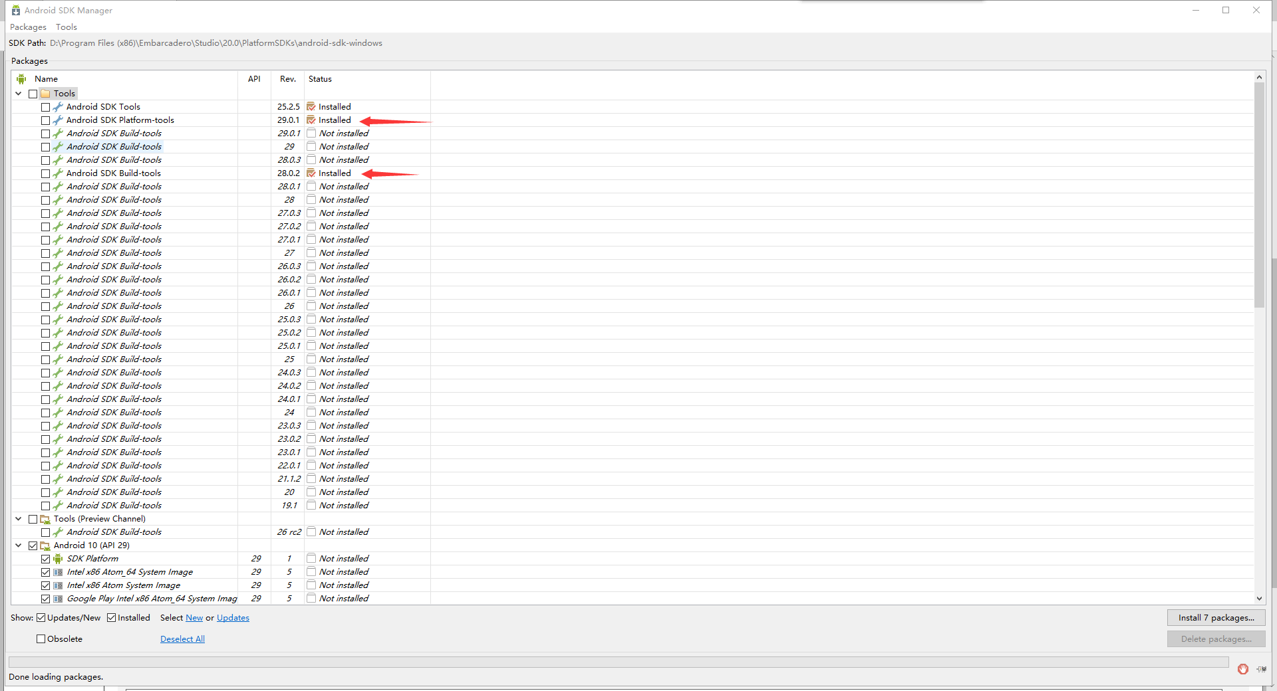Open the Packages menu
Image resolution: width=1277 pixels, height=691 pixels.
[x=28, y=27]
